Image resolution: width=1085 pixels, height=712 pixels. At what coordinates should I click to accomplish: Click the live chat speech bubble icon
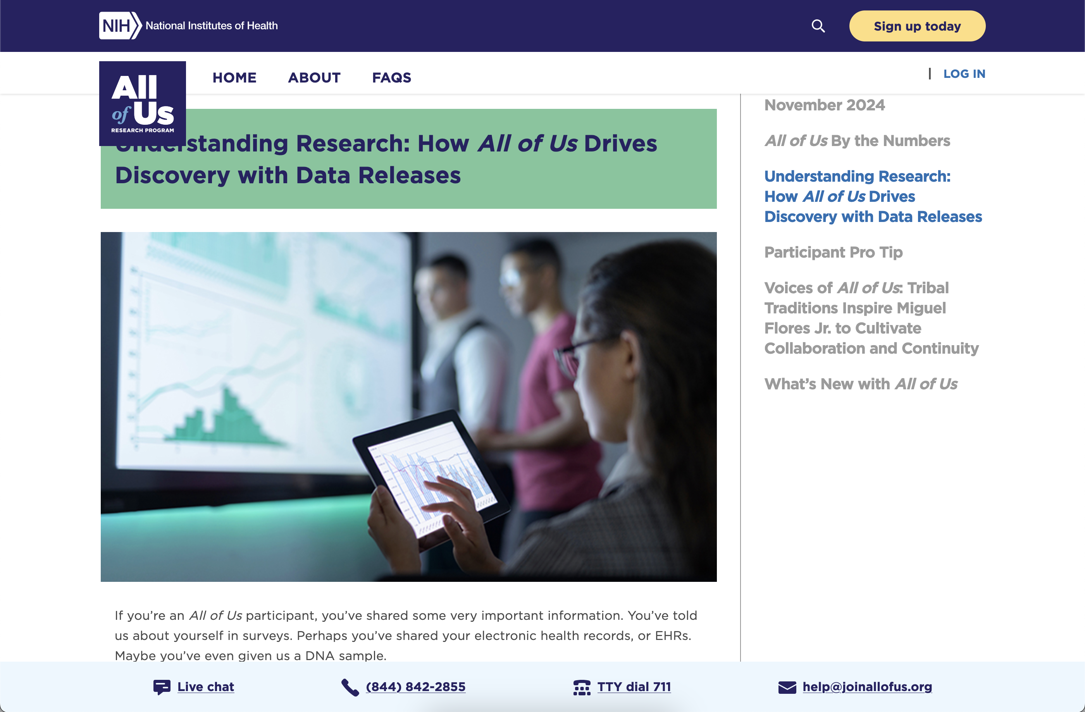[x=161, y=687]
